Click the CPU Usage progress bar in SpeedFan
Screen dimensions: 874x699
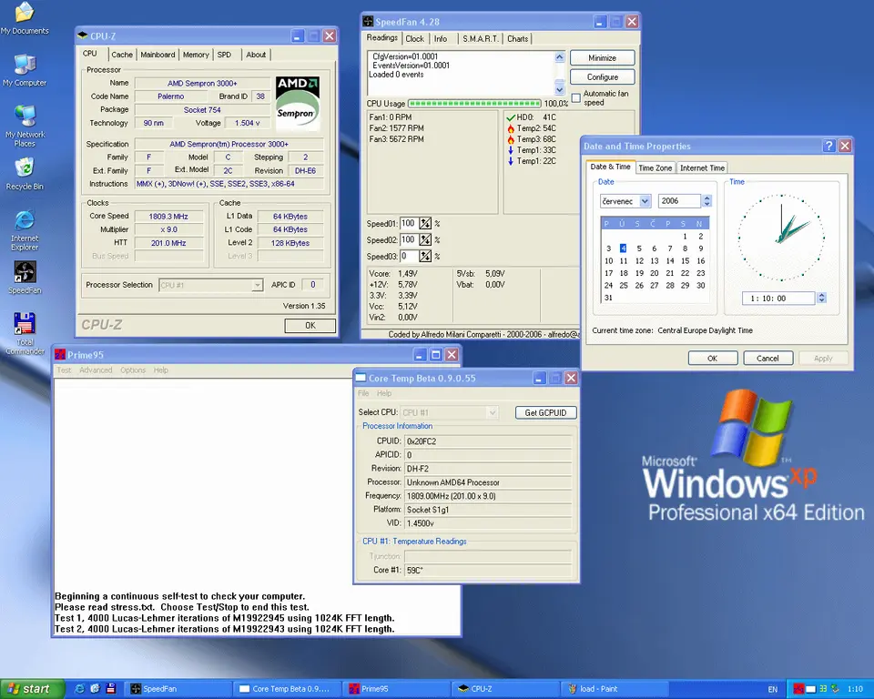(474, 104)
